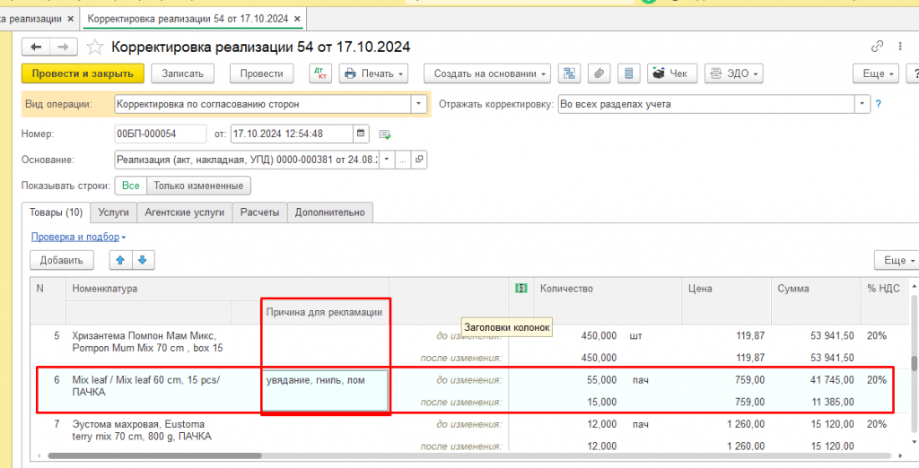Expand the Отражать корректировку dropdown
The image size is (919, 468).
pyautogui.click(x=862, y=104)
